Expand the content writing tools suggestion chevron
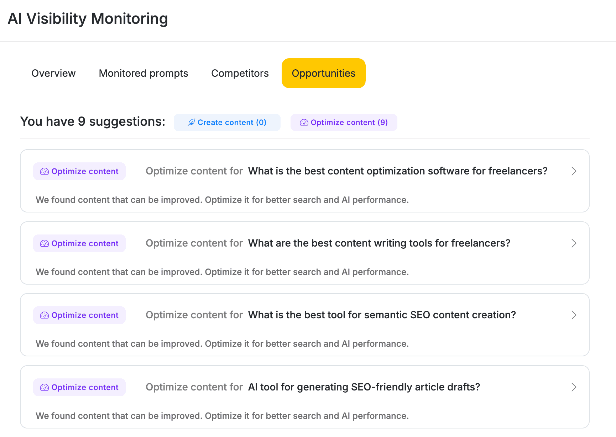616x437 pixels. pos(574,243)
